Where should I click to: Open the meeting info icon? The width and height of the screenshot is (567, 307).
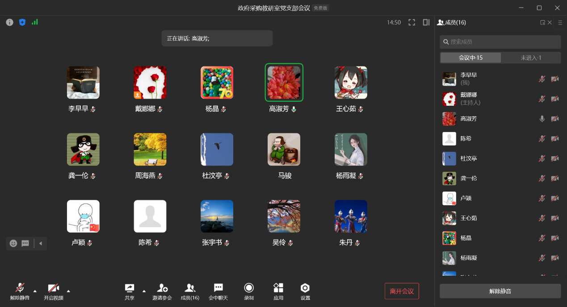coord(9,22)
